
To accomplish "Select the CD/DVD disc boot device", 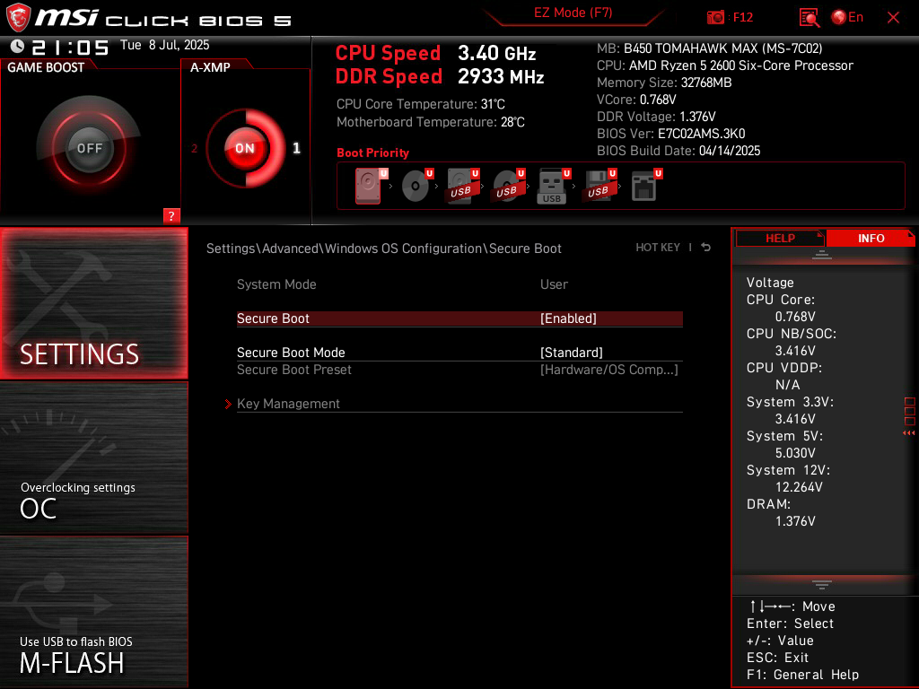I will click(x=417, y=186).
